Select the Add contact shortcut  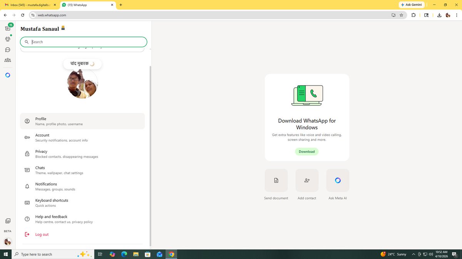coord(307,180)
